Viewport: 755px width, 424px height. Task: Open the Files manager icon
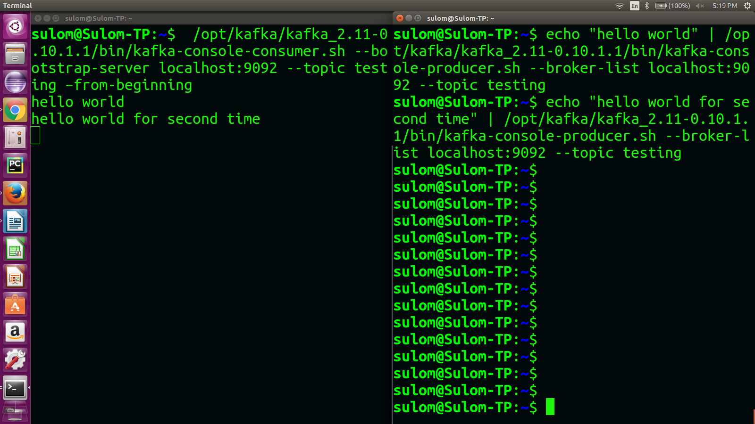15,54
